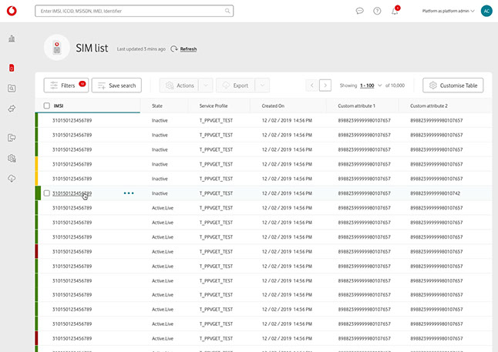
Task: Open the Platform as platform admin dropdown
Action: point(448,12)
